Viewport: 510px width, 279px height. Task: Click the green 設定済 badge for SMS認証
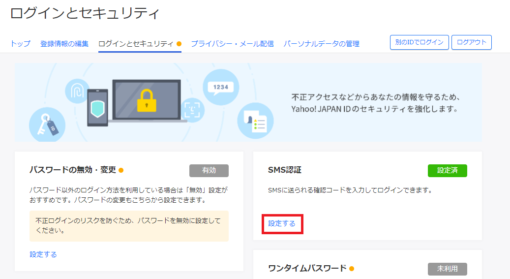pos(447,171)
